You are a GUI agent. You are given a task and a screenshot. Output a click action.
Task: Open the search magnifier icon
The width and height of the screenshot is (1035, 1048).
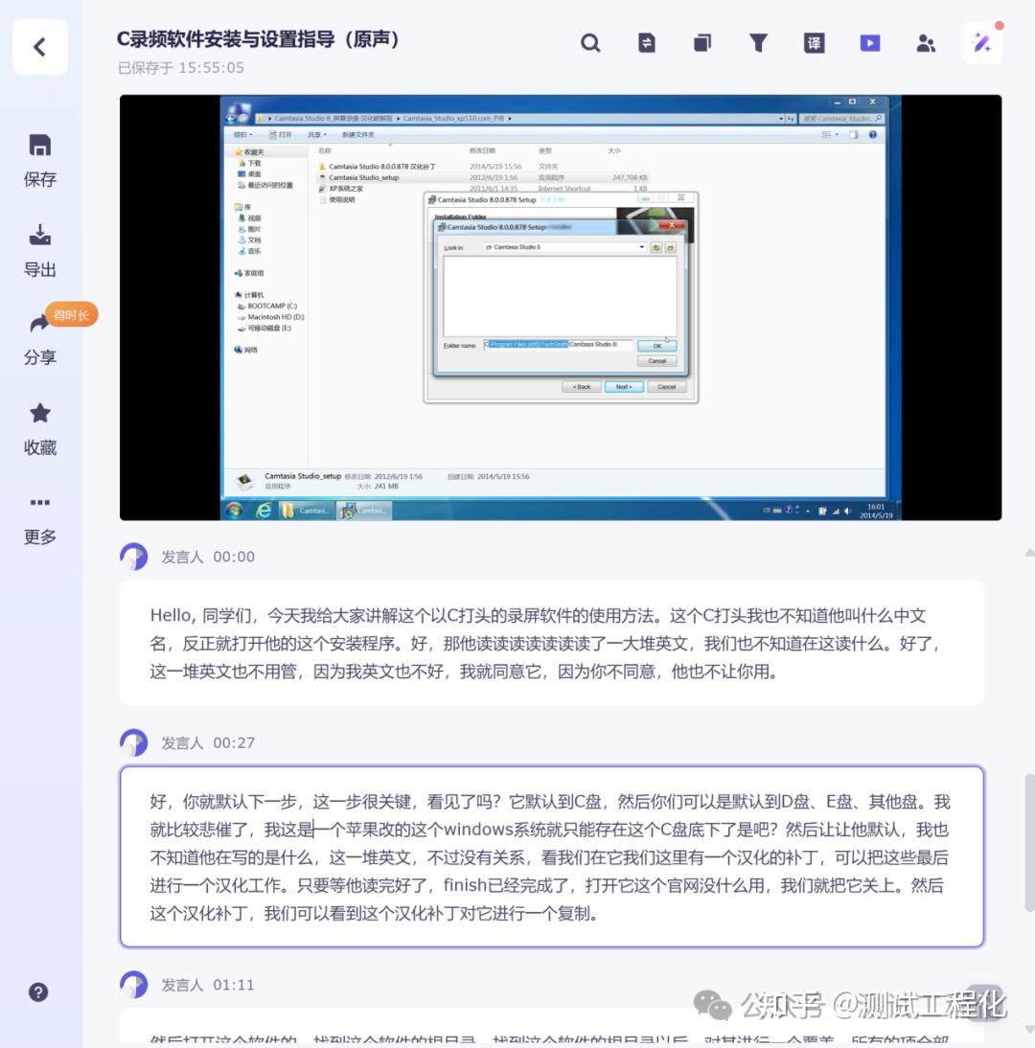click(x=590, y=43)
